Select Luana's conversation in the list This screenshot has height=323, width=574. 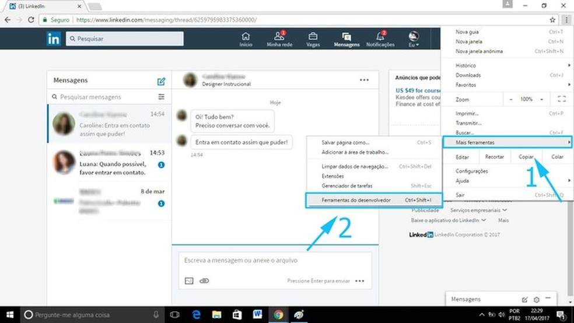109,162
